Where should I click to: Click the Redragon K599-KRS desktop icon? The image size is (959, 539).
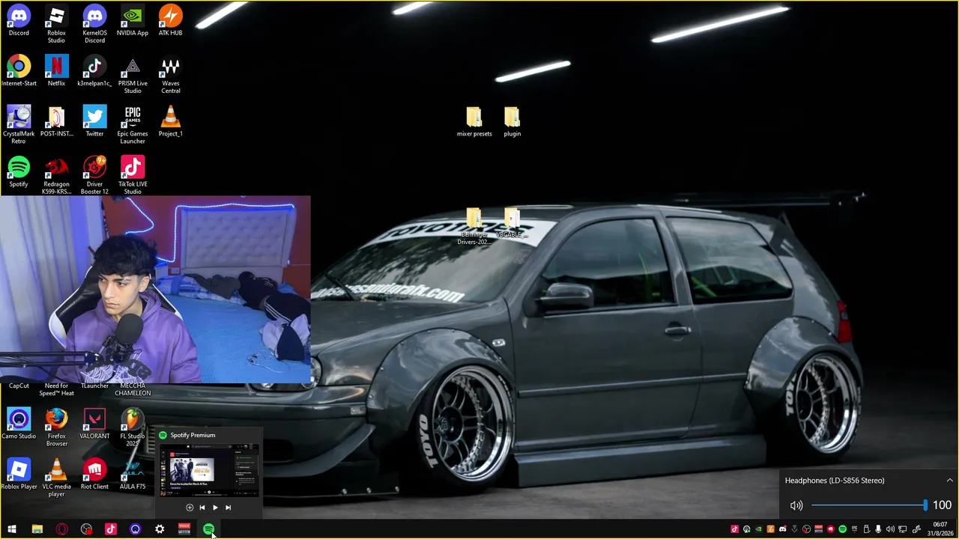[x=56, y=175]
